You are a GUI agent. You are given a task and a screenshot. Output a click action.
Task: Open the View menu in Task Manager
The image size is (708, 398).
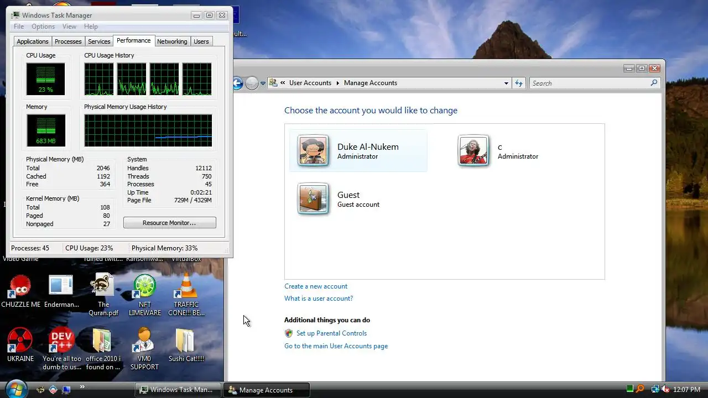pyautogui.click(x=70, y=27)
